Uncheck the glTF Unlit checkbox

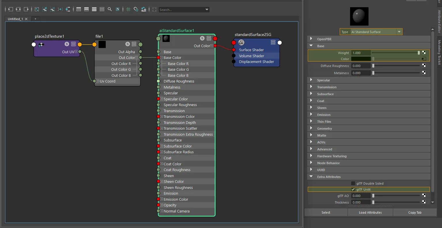(x=353, y=189)
